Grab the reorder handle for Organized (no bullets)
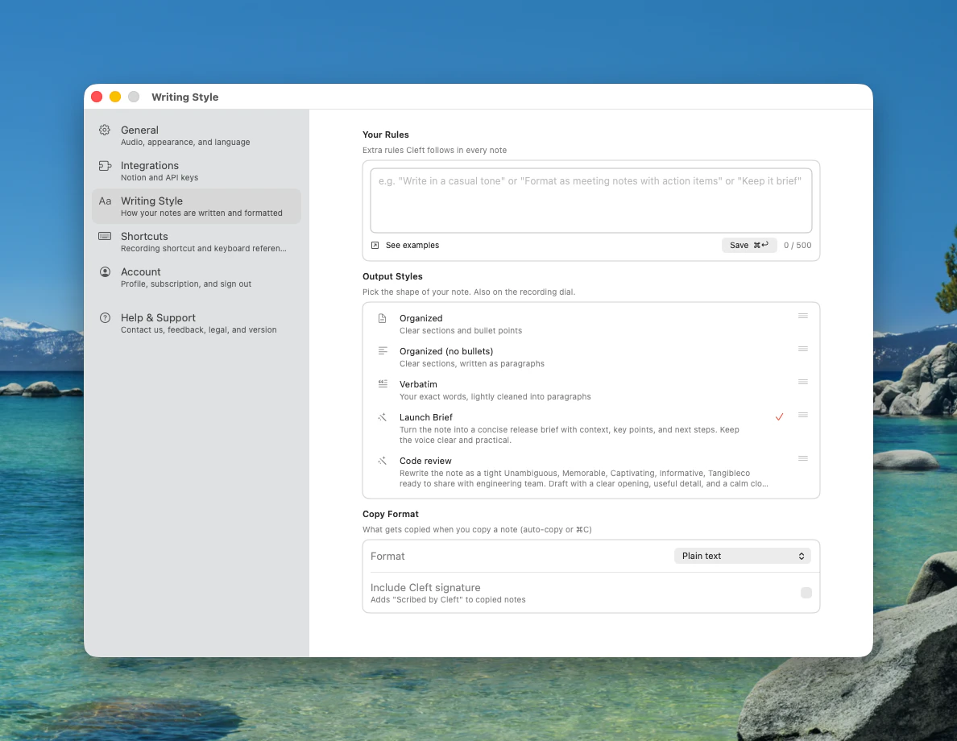 [x=803, y=349]
